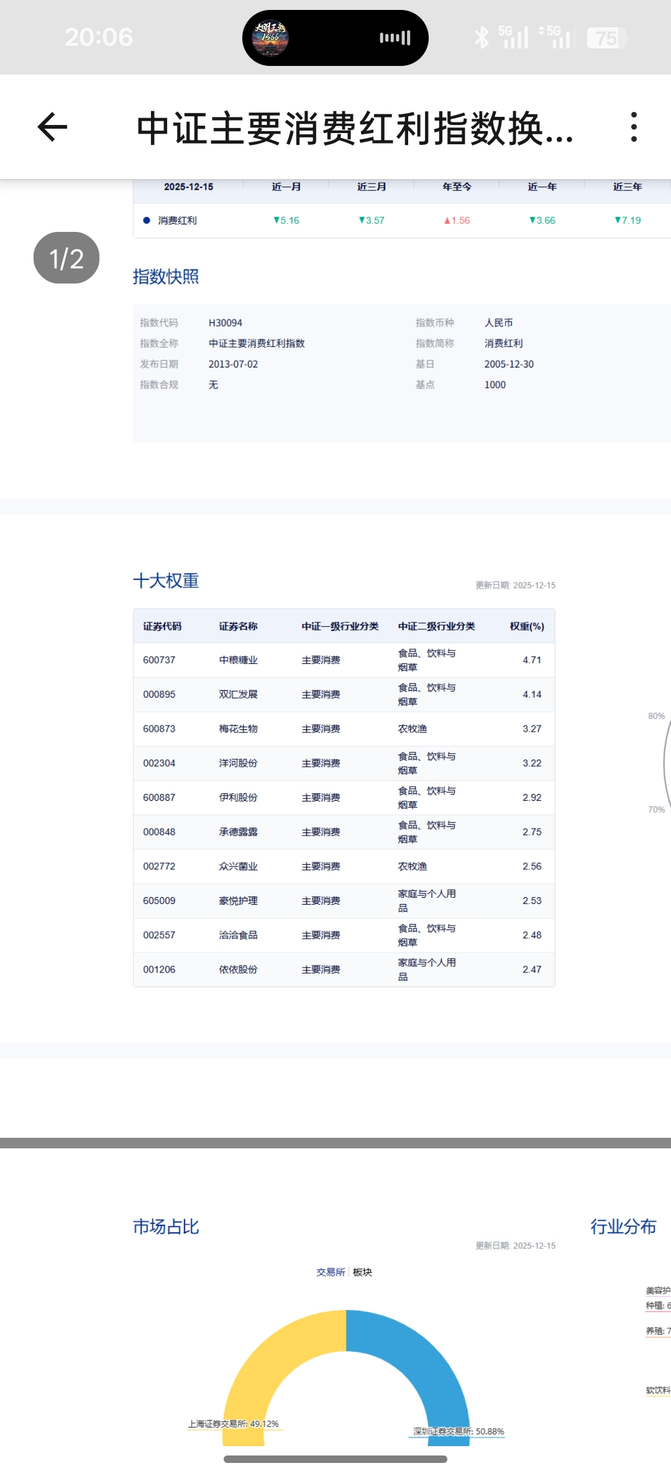The height and width of the screenshot is (1476, 671).
Task: Click the 梅花生物 stock name
Action: (238, 729)
